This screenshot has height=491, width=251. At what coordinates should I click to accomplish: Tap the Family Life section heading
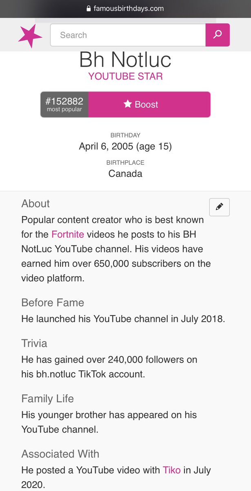point(48,399)
